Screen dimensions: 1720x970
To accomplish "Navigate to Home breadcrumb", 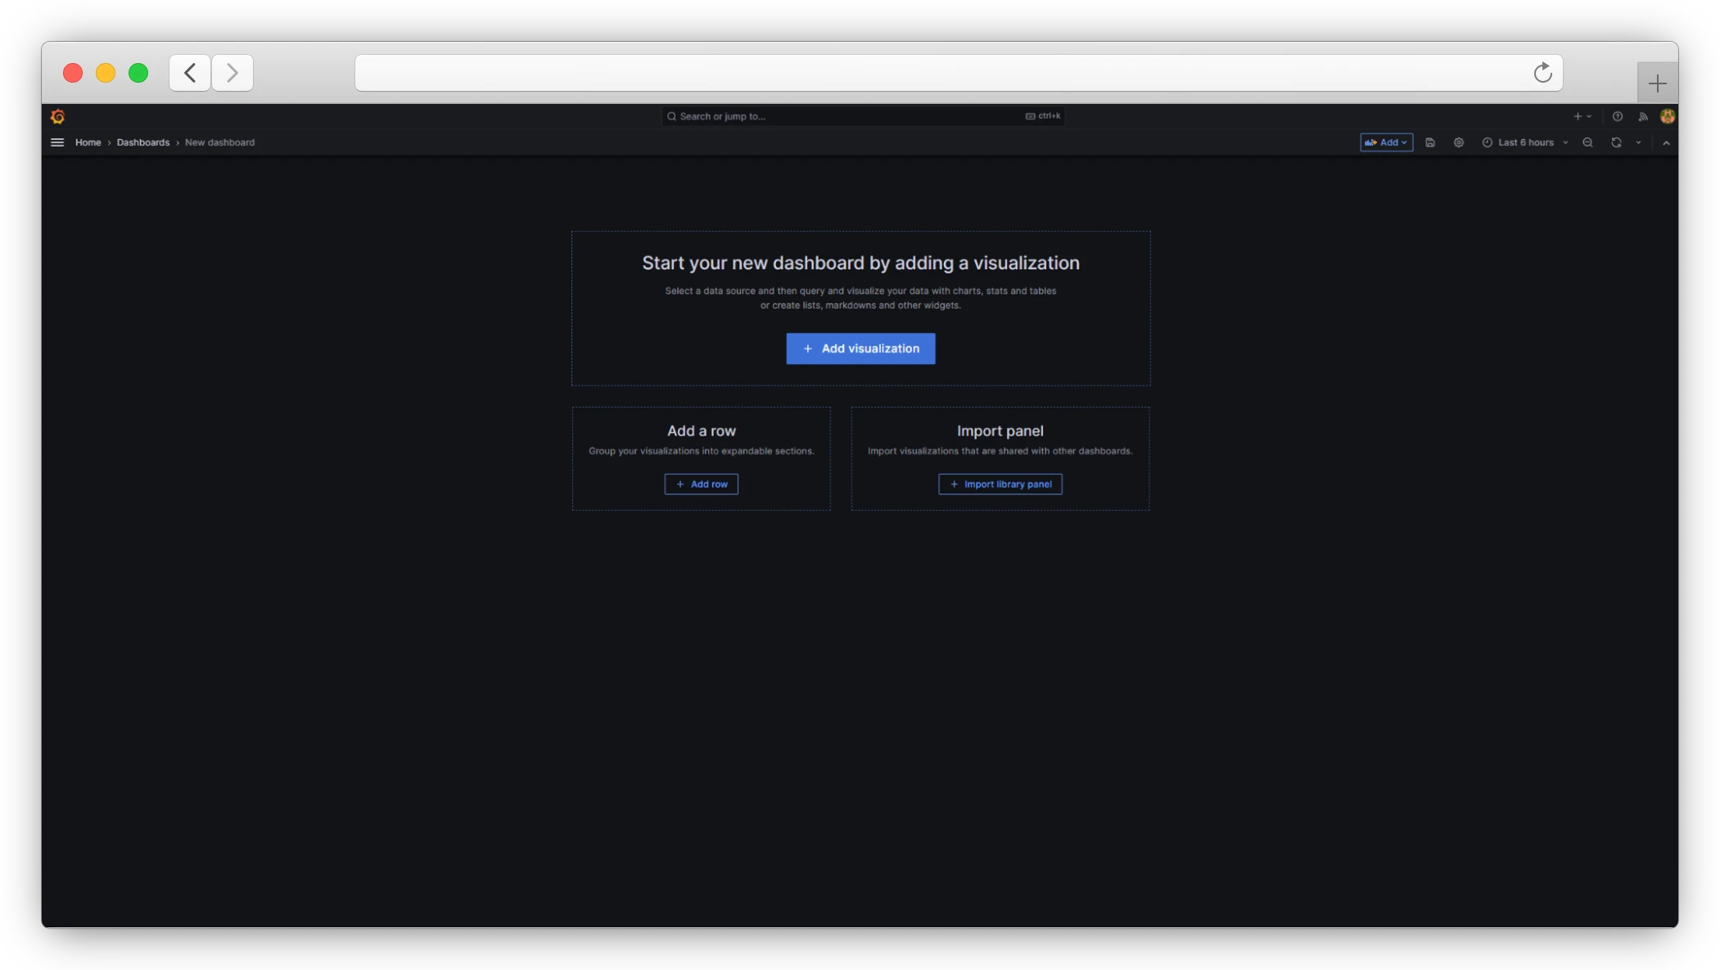I will (88, 142).
